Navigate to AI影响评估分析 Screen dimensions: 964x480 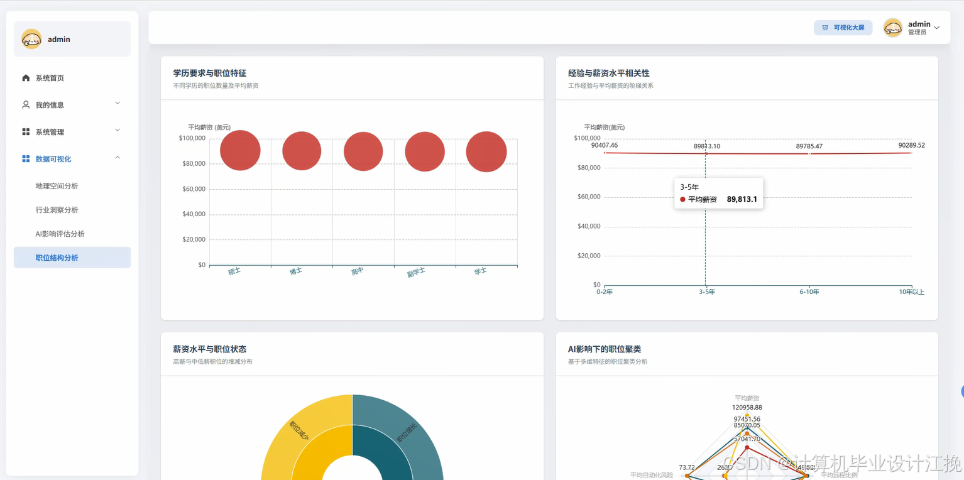coord(72,234)
